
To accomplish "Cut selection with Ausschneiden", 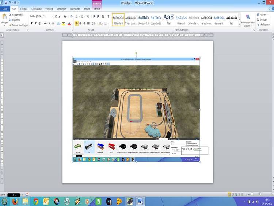I will click(x=16, y=15).
